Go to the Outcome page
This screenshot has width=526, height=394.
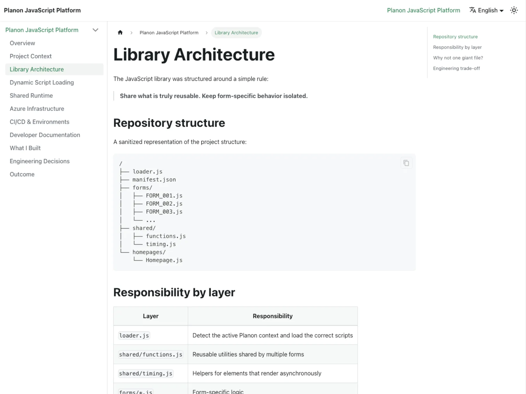(22, 174)
